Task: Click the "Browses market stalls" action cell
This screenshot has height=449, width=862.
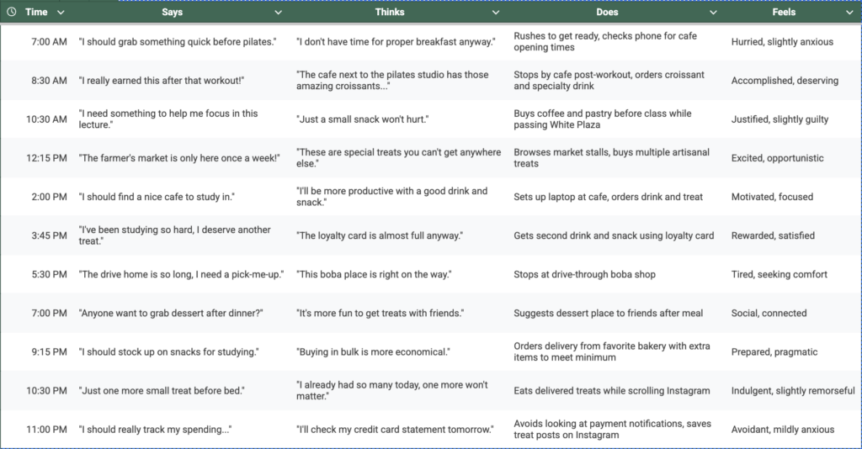Action: 611,158
